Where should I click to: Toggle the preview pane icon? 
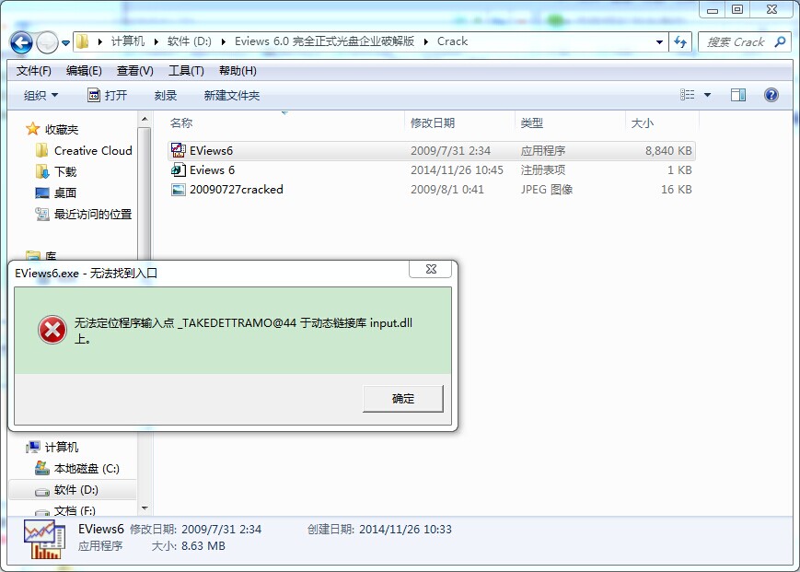point(737,94)
